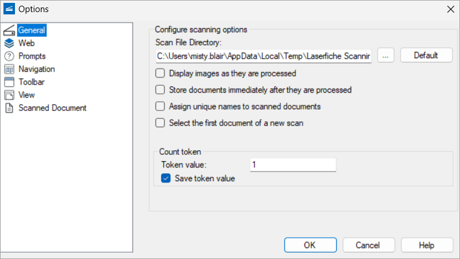Click into the Token value field
Viewport: 460px width, 259px height.
[293, 165]
